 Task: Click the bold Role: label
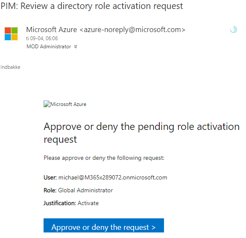[x=50, y=190]
